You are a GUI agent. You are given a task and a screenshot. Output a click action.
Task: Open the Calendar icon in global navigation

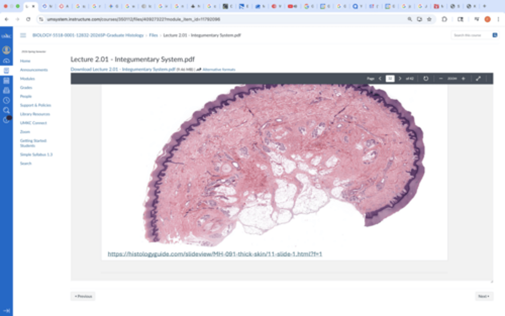coord(6,81)
